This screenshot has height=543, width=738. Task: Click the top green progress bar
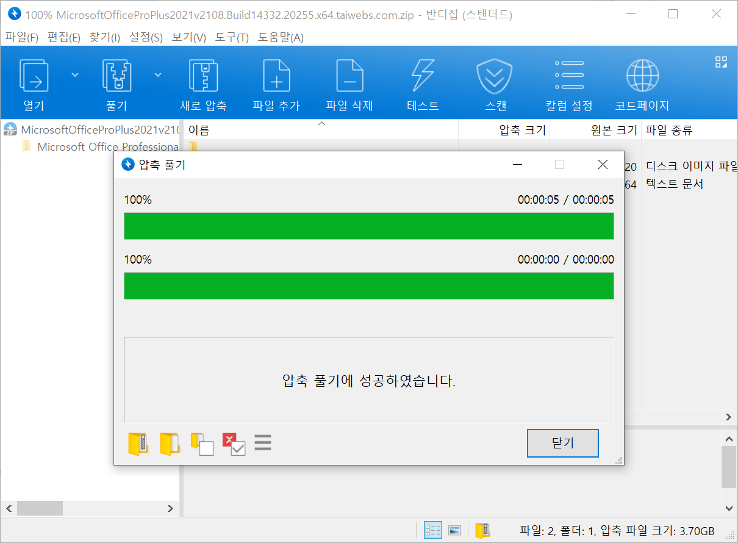[x=369, y=226]
